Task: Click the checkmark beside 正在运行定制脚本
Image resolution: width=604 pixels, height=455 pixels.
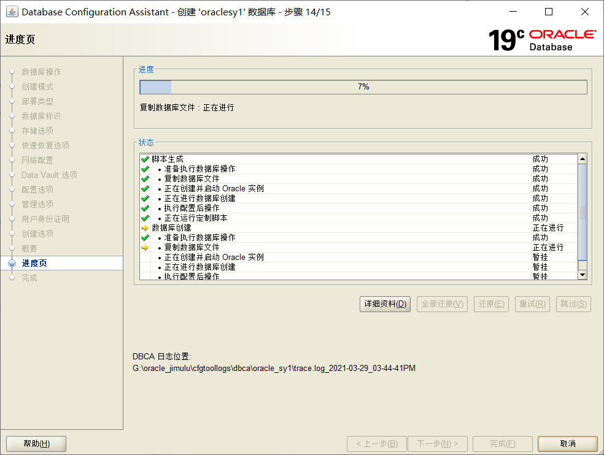Action: (x=145, y=218)
